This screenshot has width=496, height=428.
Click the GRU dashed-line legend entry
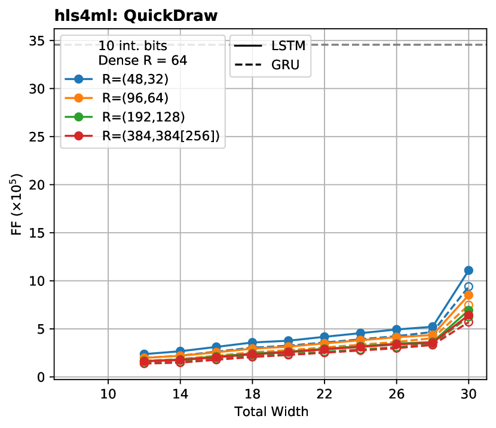pyautogui.click(x=267, y=64)
